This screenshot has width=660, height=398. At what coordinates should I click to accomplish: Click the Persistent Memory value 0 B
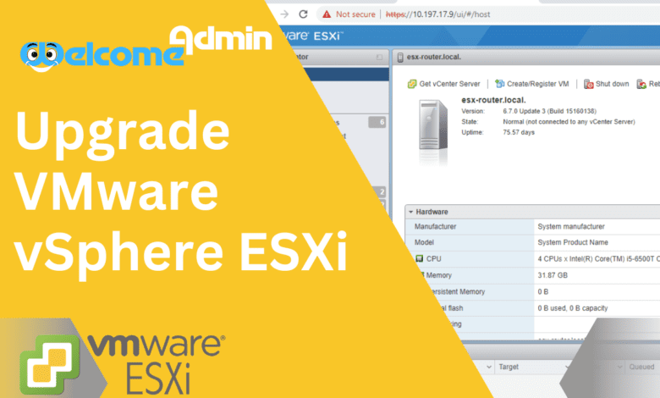point(542,292)
